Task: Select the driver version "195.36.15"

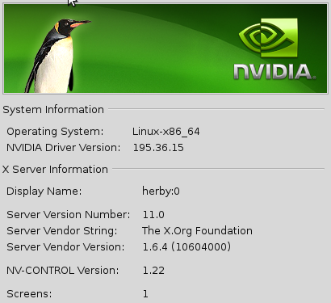Action: tap(158, 148)
